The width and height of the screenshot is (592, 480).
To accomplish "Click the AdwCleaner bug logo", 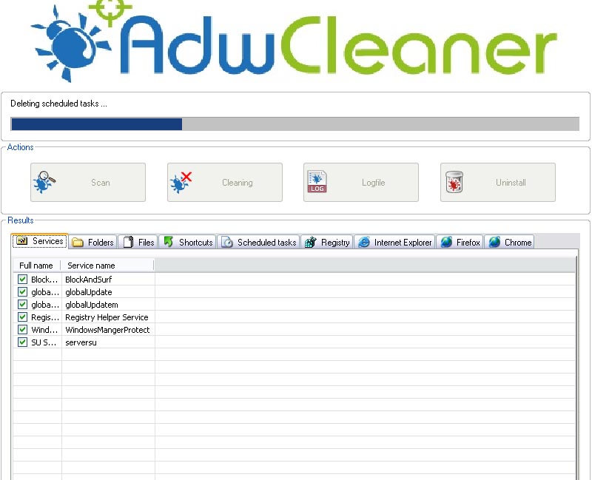I will click(72, 44).
